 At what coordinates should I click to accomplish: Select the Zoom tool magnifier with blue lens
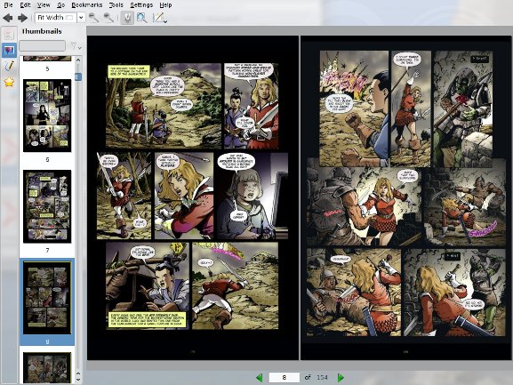pos(141,18)
